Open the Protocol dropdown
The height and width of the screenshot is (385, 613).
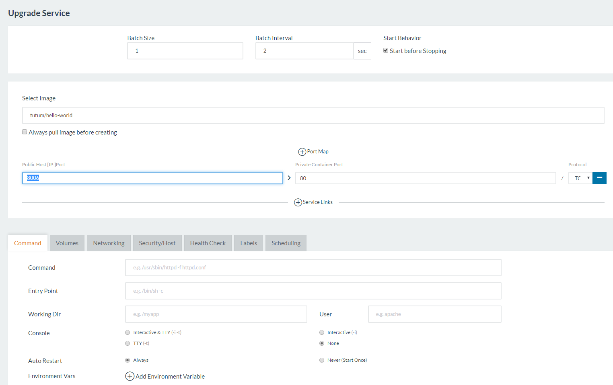tap(580, 178)
